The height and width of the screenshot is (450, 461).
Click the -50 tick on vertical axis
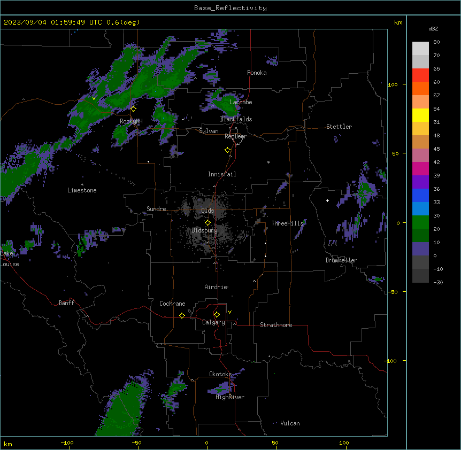pos(393,292)
